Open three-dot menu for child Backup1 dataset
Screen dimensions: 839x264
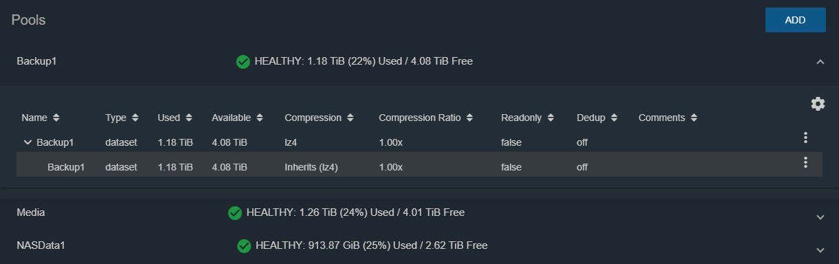pyautogui.click(x=805, y=162)
